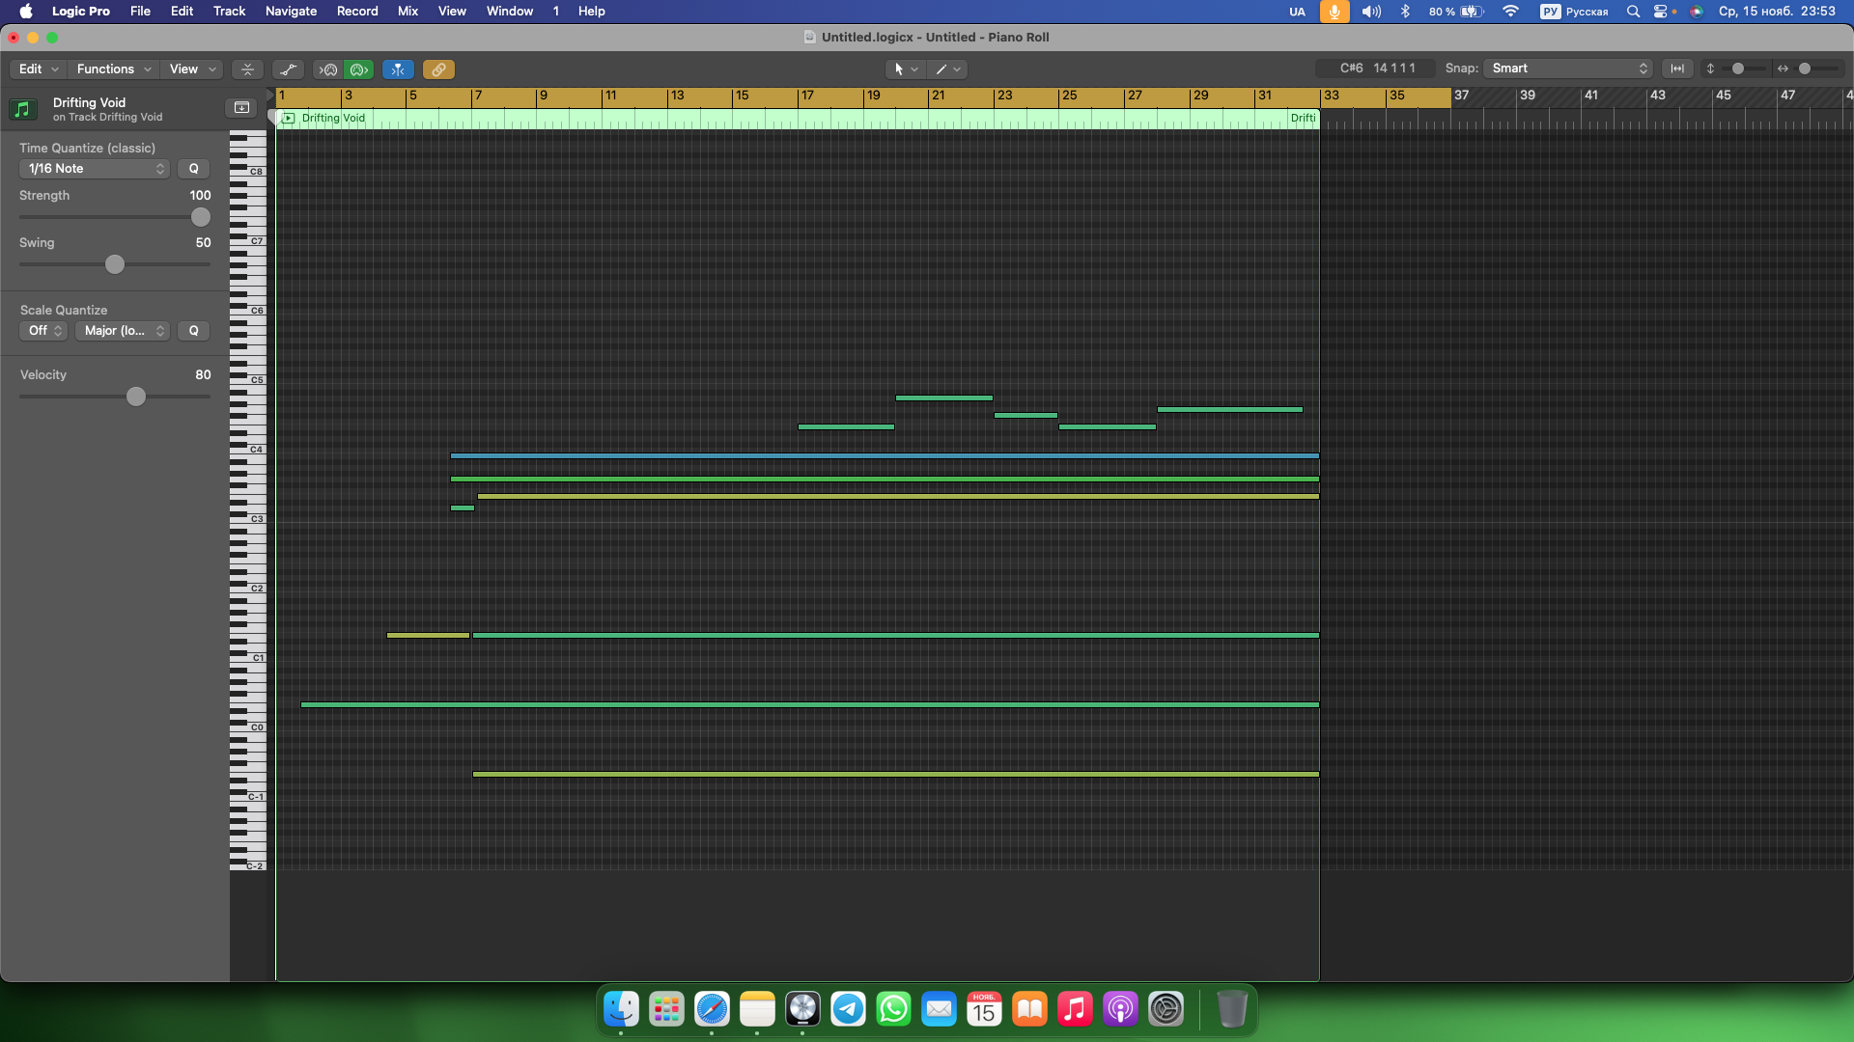Toggle MIDI In button
Screen dimensions: 1854x1042
328,69
